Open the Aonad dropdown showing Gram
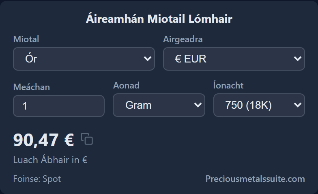The height and width of the screenshot is (194, 318). pyautogui.click(x=159, y=105)
